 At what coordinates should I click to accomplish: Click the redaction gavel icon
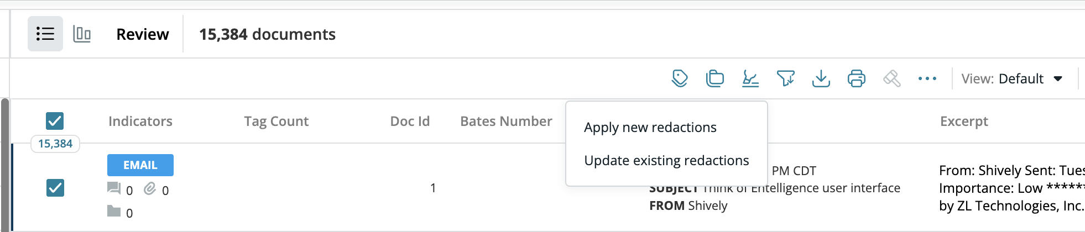pos(892,78)
